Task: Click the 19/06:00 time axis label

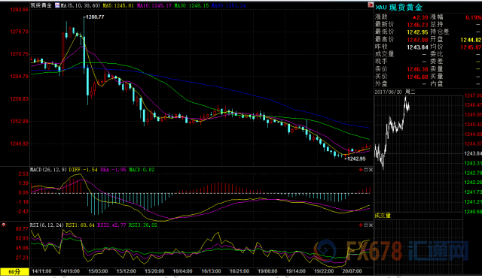Action: [267, 271]
